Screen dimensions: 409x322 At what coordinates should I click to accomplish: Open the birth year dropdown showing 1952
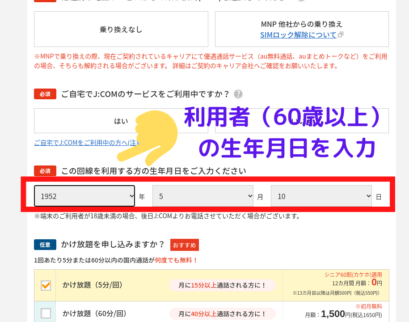tap(84, 196)
